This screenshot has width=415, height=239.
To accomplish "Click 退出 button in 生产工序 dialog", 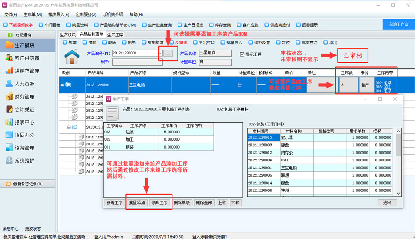I will pyautogui.click(x=387, y=203).
